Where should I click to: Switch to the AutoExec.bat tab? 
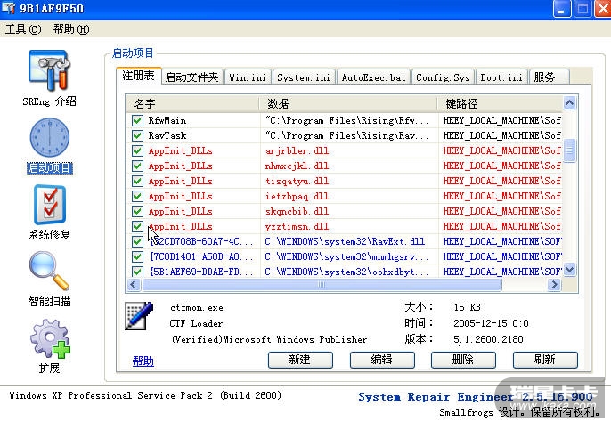(x=373, y=77)
